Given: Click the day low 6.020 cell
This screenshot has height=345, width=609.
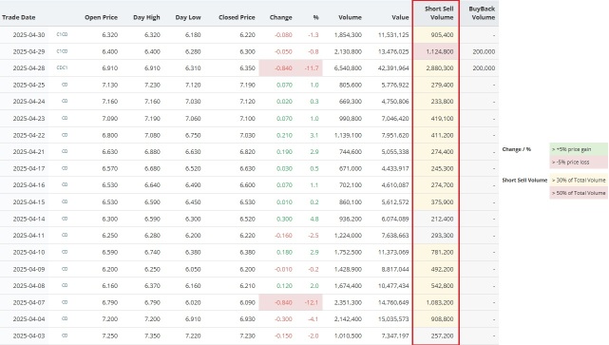Looking at the screenshot, I should tap(193, 302).
